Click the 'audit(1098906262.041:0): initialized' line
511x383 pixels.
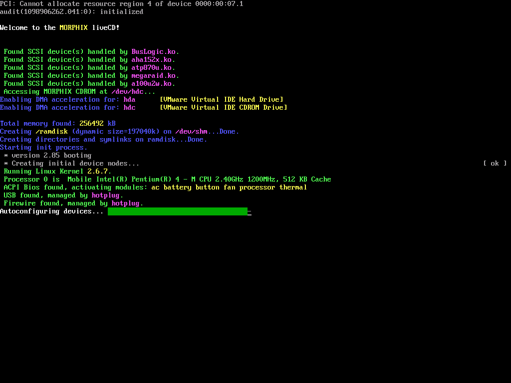pos(72,12)
